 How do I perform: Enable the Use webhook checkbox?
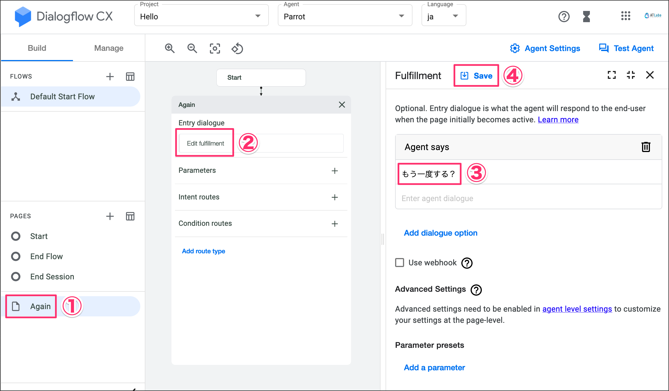pyautogui.click(x=400, y=263)
